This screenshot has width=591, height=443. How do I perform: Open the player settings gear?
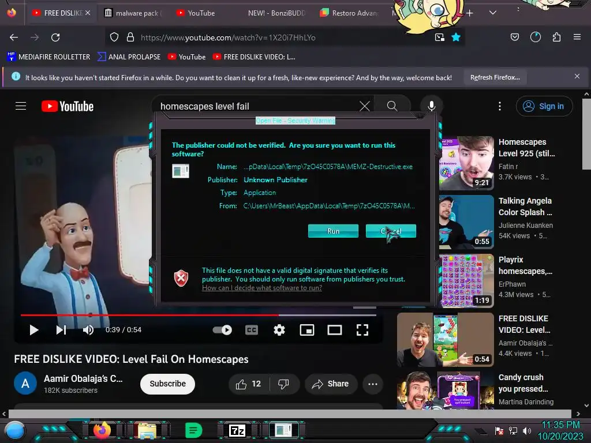pyautogui.click(x=279, y=330)
